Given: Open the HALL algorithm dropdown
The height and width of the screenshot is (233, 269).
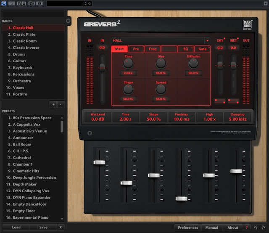Looking at the screenshot, I should point(206,40).
